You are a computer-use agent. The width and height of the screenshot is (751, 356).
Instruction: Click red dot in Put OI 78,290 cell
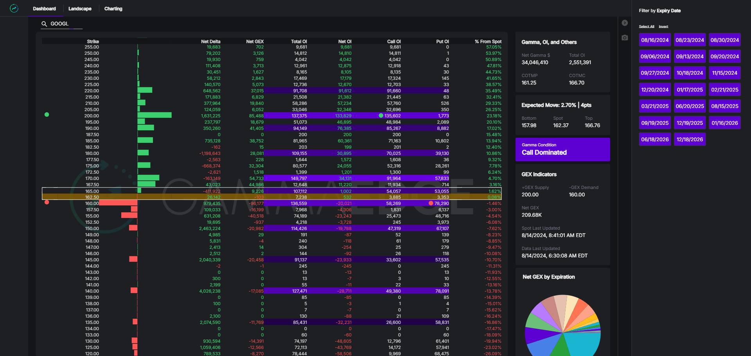click(431, 203)
